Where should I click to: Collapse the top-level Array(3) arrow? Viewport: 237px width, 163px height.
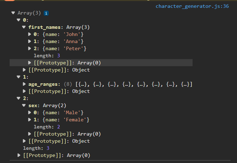coord(13,13)
